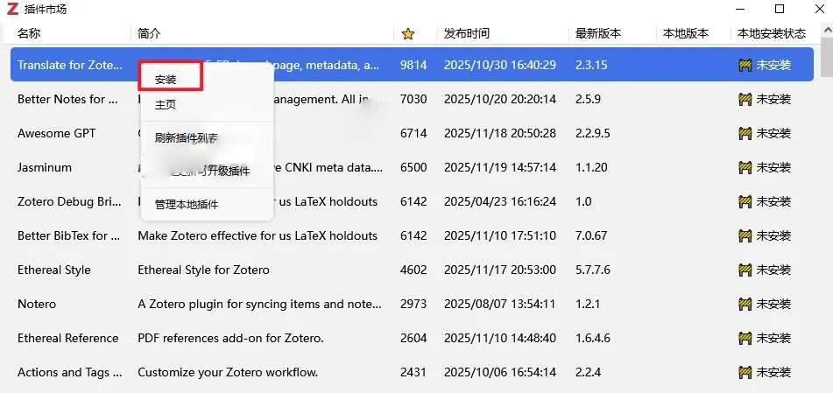
Task: Sort by the 名称 column header
Action: (x=29, y=33)
